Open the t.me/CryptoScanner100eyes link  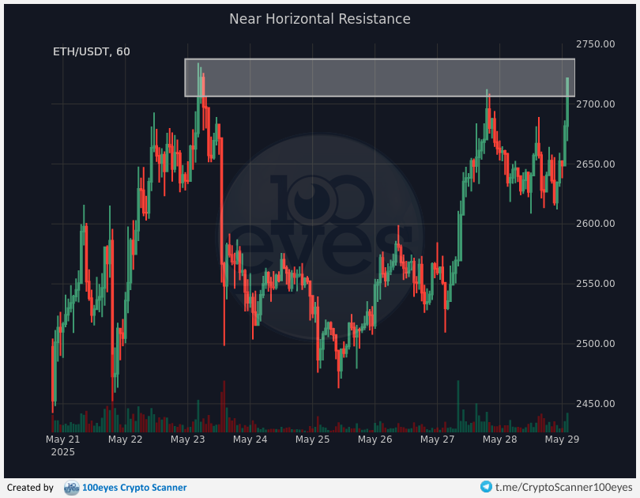pos(563,488)
